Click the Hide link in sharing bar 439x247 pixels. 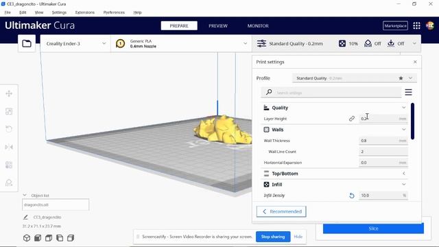298,237
